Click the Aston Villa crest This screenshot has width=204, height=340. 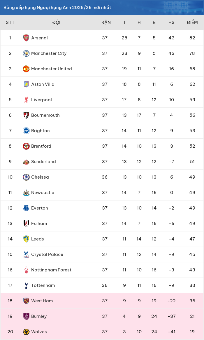coord(26,84)
